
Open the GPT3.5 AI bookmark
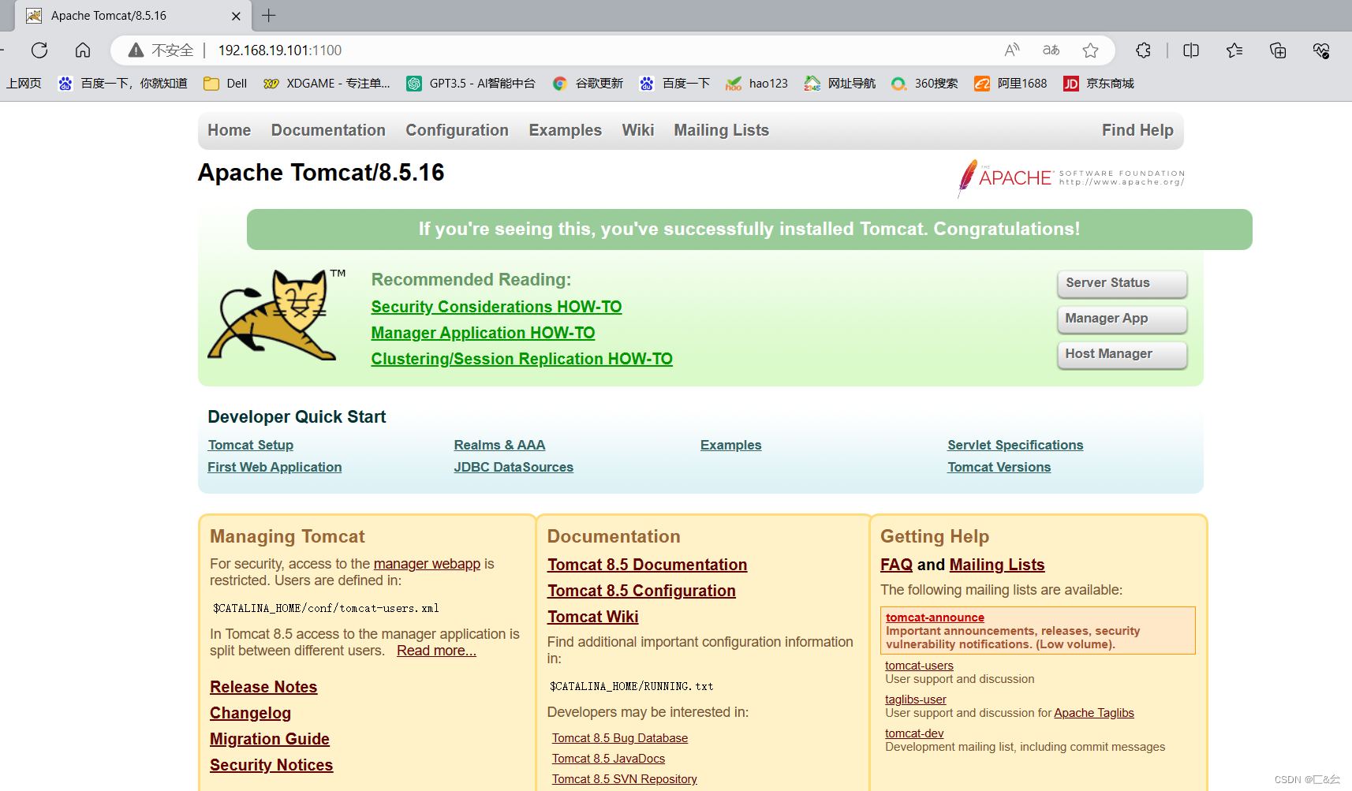471,84
